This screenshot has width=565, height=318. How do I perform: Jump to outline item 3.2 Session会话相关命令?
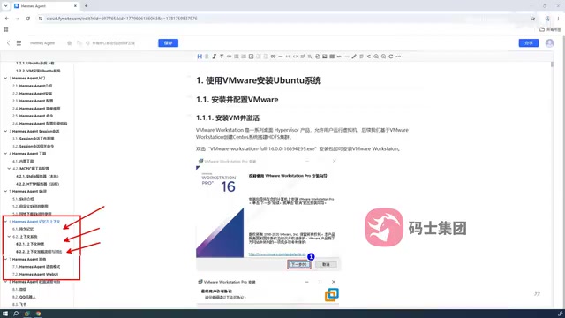(x=33, y=146)
